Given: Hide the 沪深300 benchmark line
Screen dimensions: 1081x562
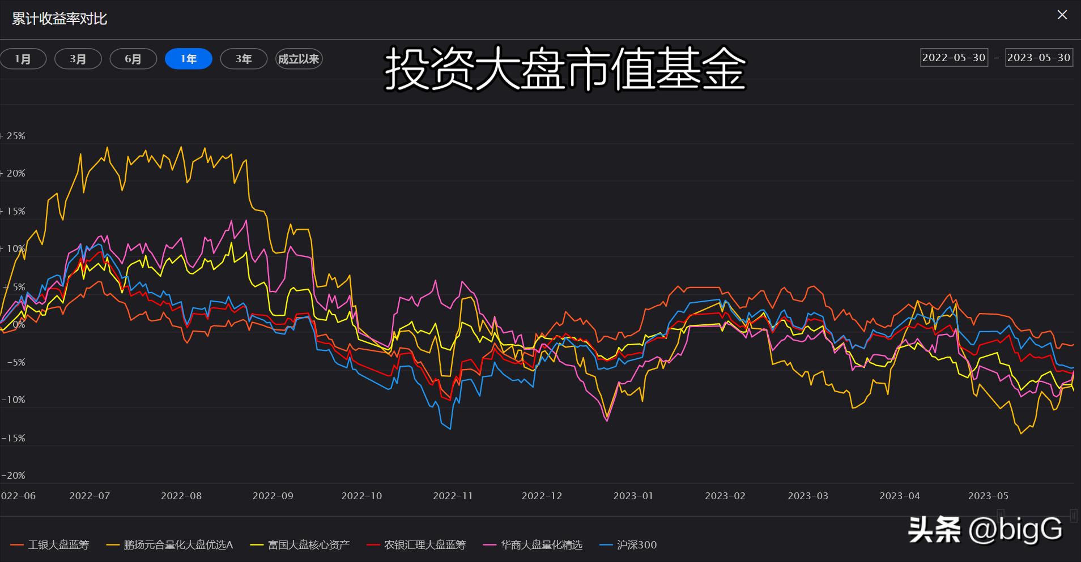Looking at the screenshot, I should click(x=637, y=544).
